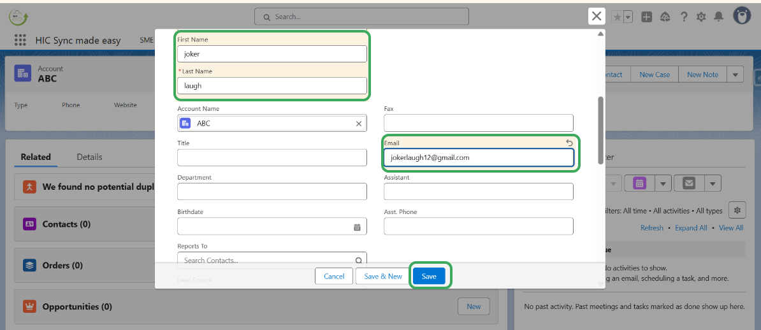Open the App Launcher grid icon
Viewport: 761px width, 330px height.
point(20,40)
